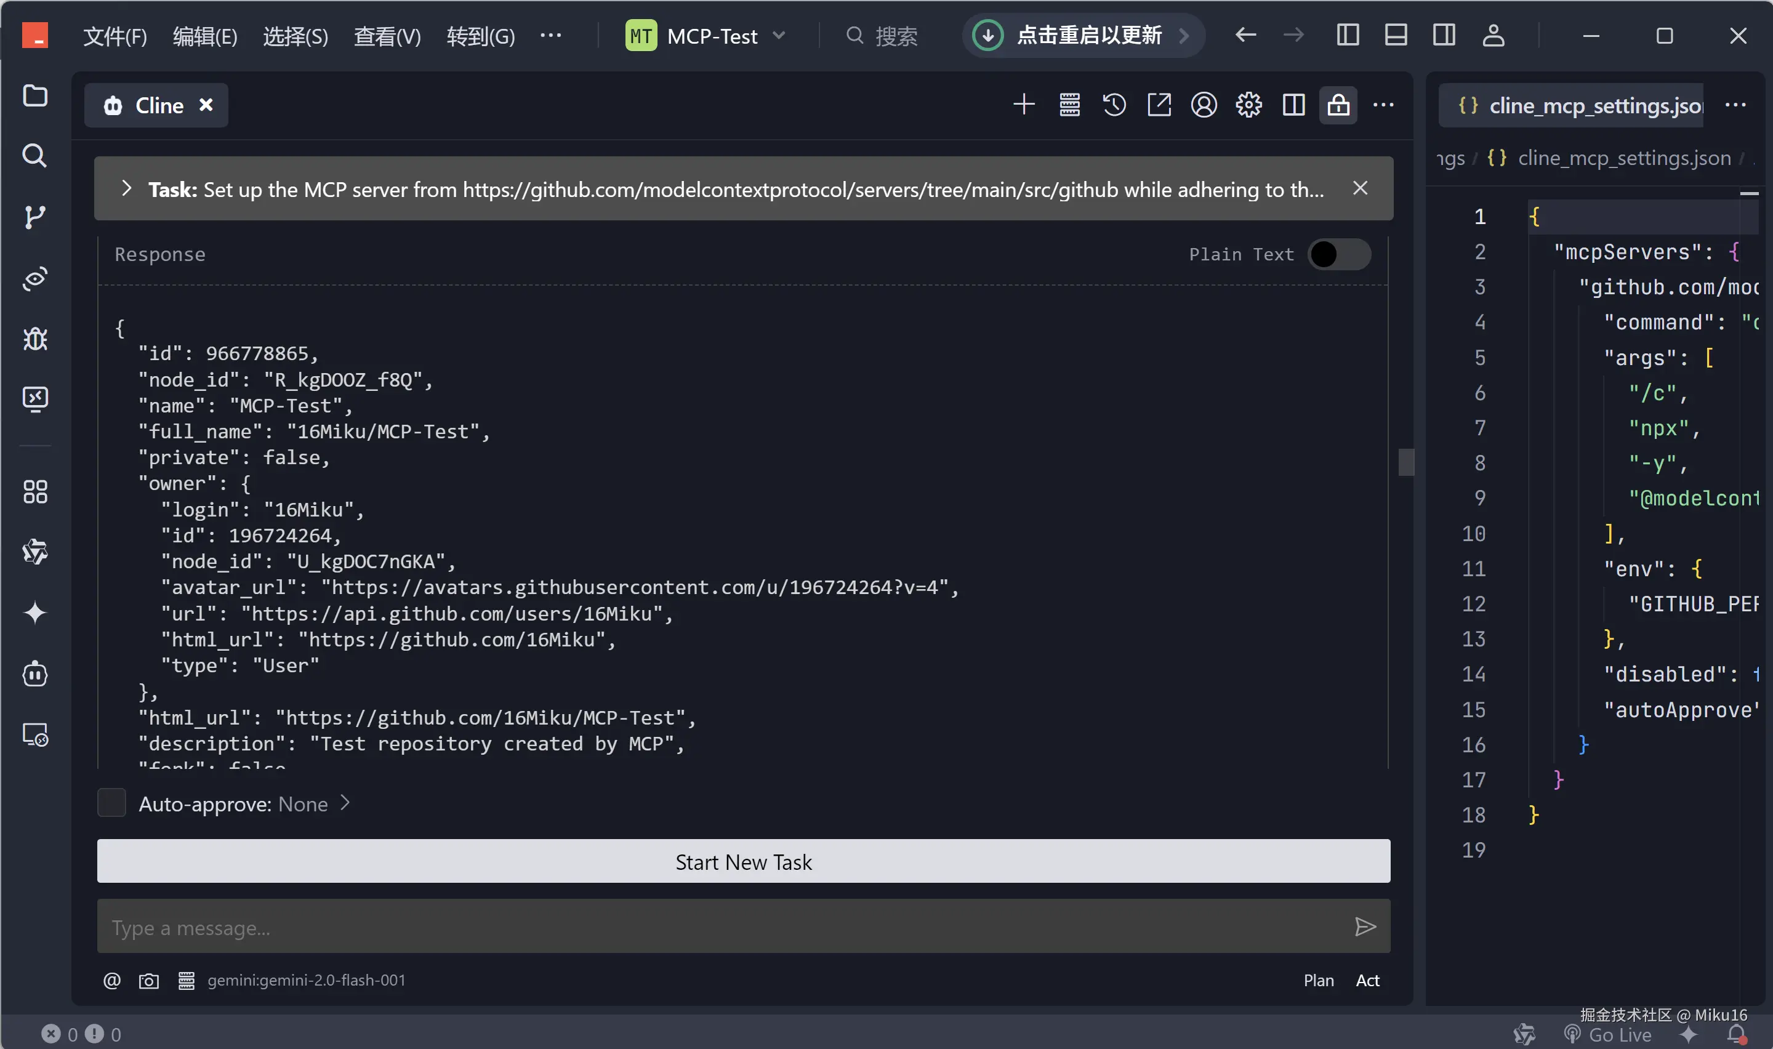Open the 编辑(E) menu
The height and width of the screenshot is (1049, 1773).
tap(205, 35)
